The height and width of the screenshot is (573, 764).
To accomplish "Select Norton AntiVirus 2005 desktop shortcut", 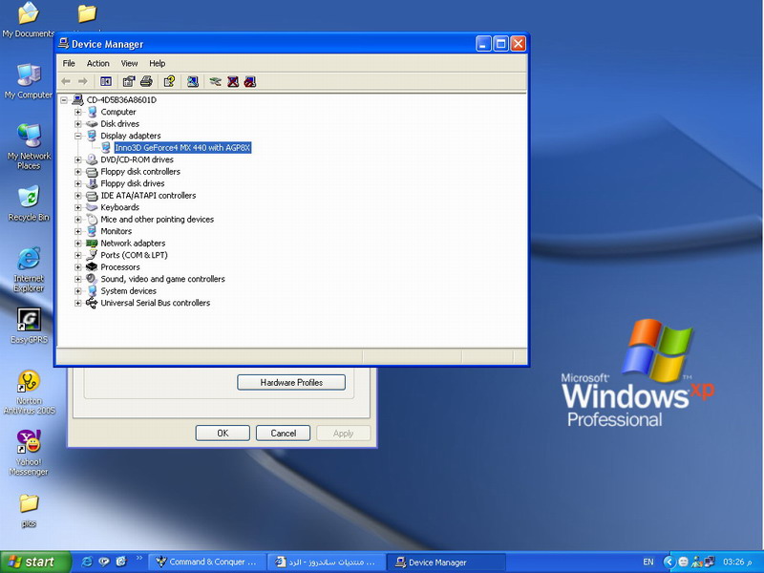I will click(x=29, y=393).
